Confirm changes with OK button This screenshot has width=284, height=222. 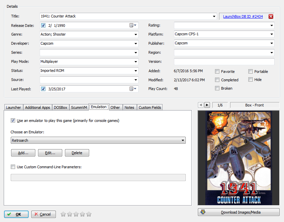click(x=16, y=214)
